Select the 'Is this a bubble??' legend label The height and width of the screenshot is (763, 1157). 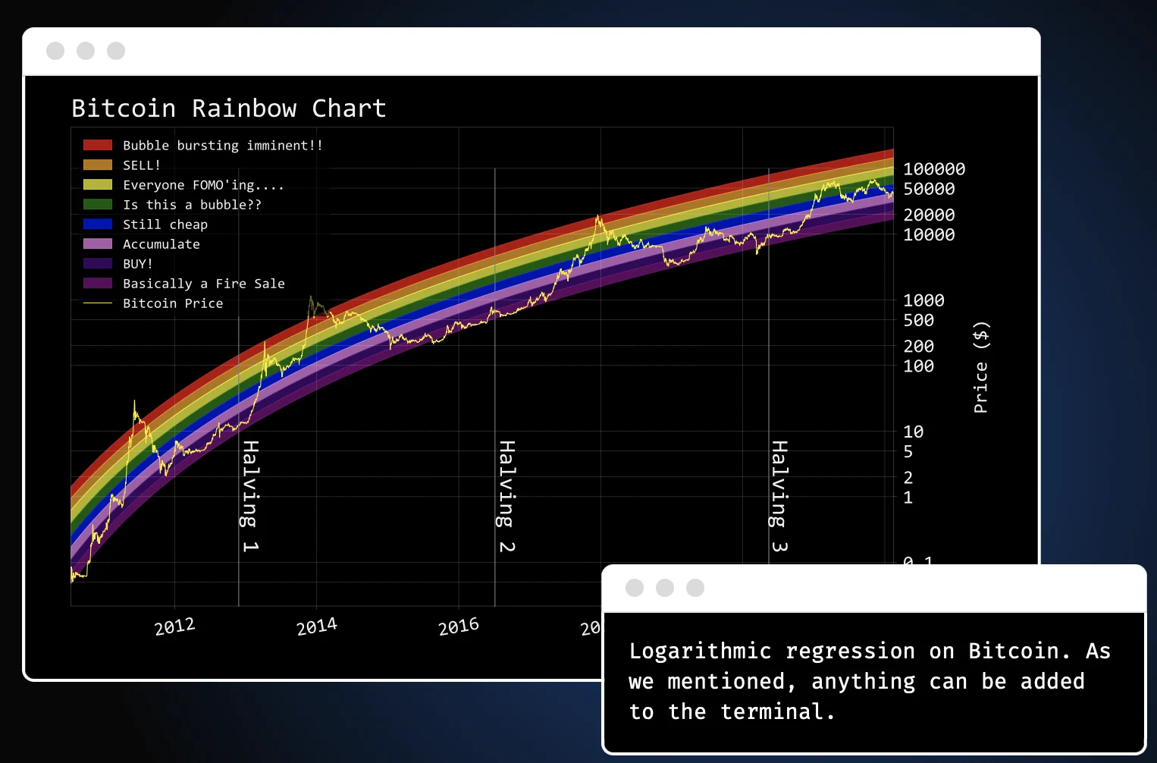point(192,204)
